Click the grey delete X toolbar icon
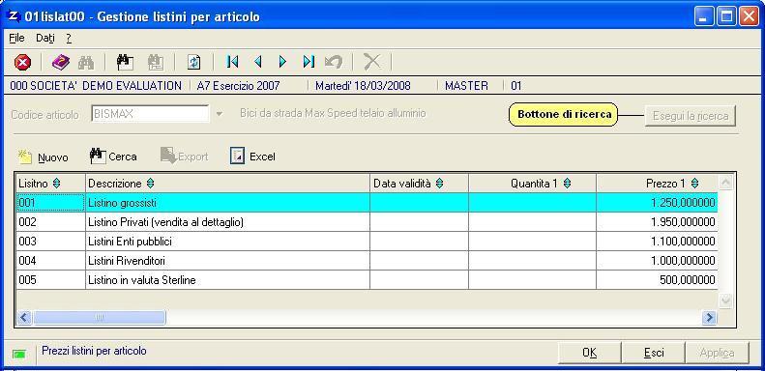This screenshot has height=371, width=765. (372, 62)
